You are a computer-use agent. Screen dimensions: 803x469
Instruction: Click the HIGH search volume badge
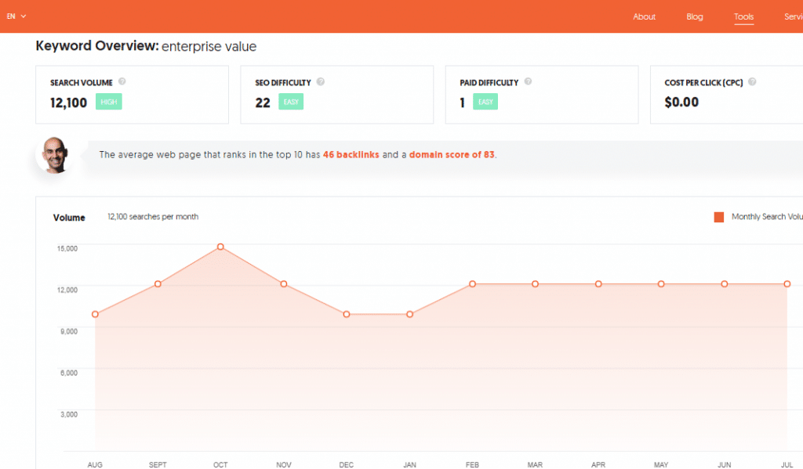[x=109, y=102]
